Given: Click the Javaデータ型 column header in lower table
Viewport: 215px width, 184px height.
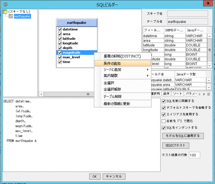Looking at the screenshot, I should 190,74.
